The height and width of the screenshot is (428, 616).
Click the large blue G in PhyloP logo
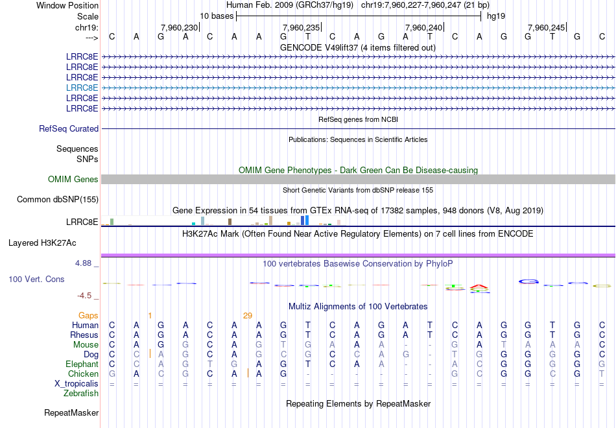[x=528, y=281]
